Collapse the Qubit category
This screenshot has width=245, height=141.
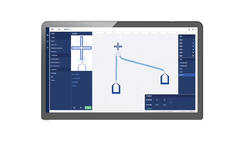[x=69, y=38]
